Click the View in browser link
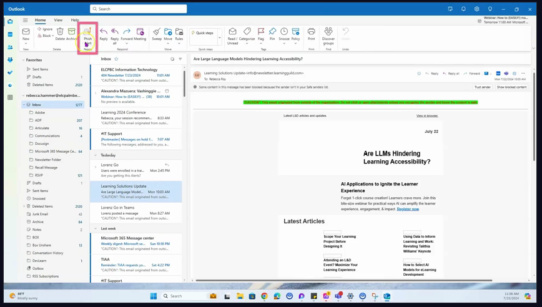Image resolution: width=542 pixels, height=307 pixels. coord(427,115)
